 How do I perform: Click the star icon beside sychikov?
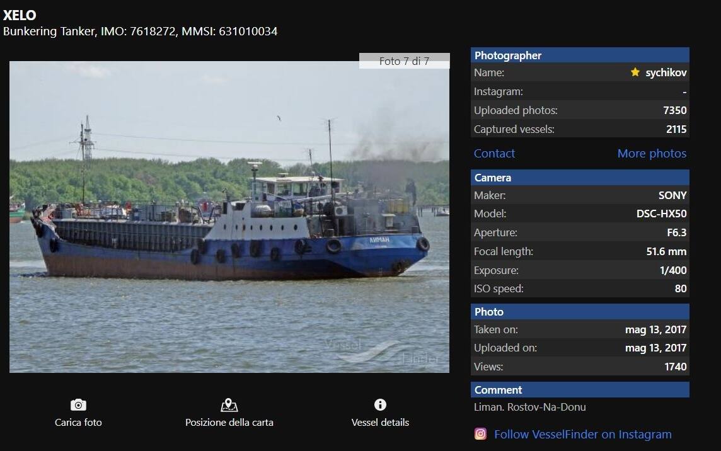635,72
